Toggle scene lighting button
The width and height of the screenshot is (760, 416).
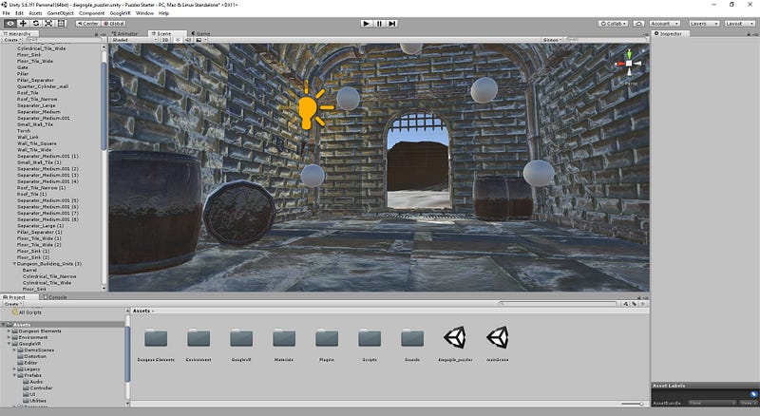[177, 41]
